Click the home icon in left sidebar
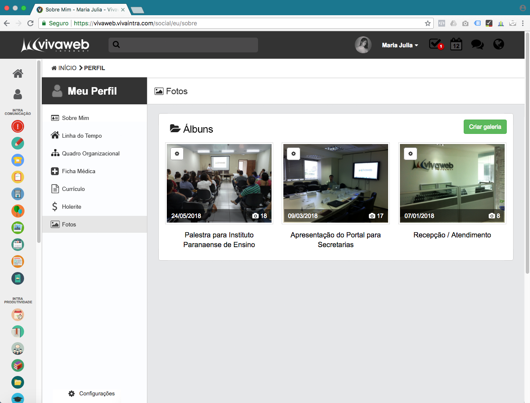 point(18,74)
